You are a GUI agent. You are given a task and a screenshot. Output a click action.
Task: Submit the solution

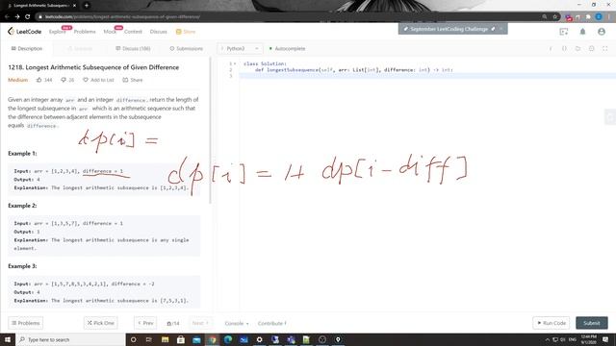coord(592,323)
